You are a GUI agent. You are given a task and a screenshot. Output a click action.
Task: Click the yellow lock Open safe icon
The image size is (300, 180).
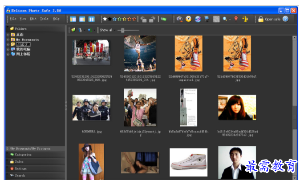coord(260,19)
